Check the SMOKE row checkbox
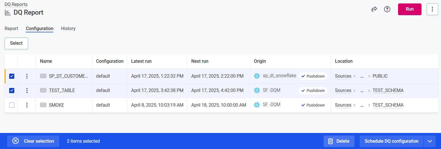Screen dimensions: 441x149 point(12,105)
